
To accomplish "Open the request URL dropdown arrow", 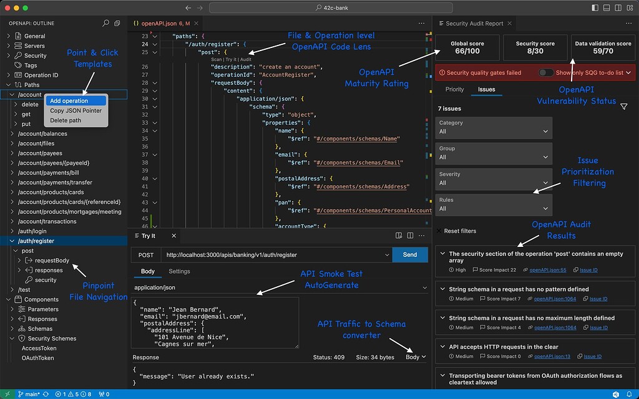I will click(x=387, y=255).
